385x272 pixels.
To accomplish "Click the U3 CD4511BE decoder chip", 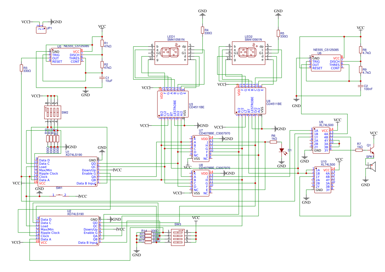I will pyautogui.click(x=173, y=104).
